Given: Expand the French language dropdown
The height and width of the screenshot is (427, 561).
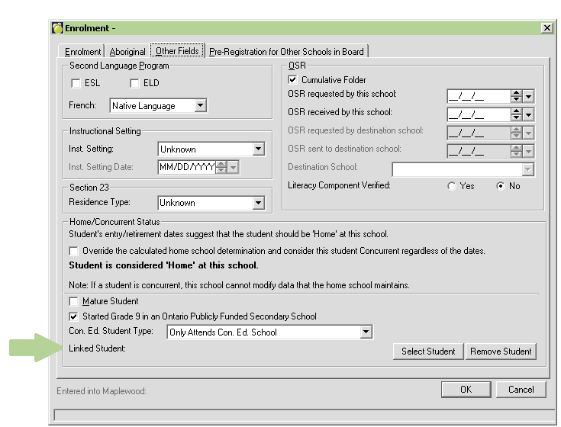Looking at the screenshot, I should point(200,106).
